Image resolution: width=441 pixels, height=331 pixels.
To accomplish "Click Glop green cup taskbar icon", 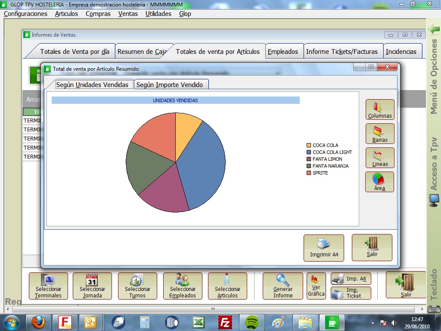I will [332, 322].
